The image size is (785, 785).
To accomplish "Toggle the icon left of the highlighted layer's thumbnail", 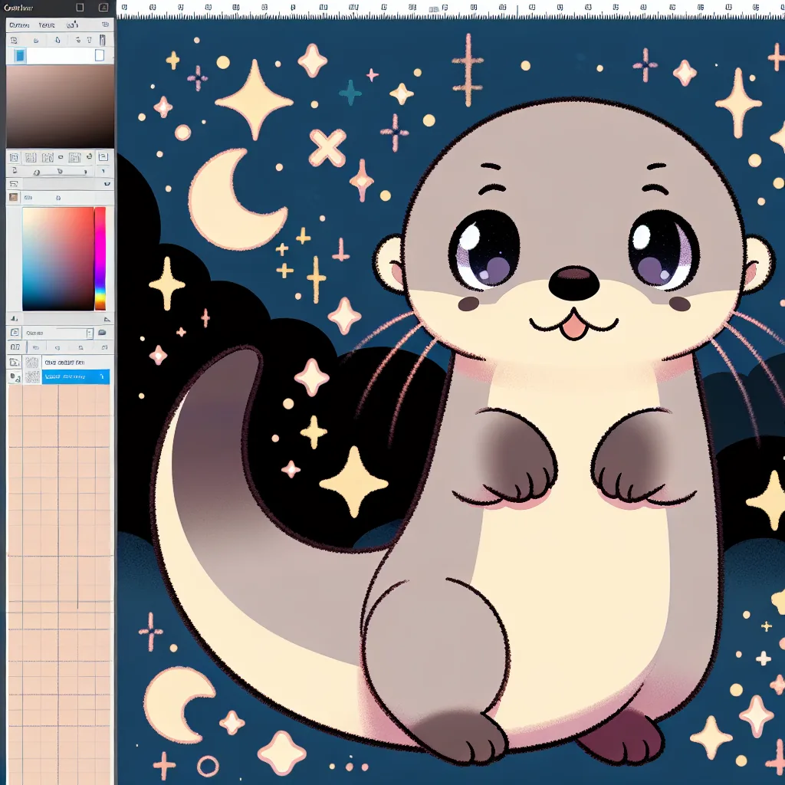I will (x=15, y=377).
